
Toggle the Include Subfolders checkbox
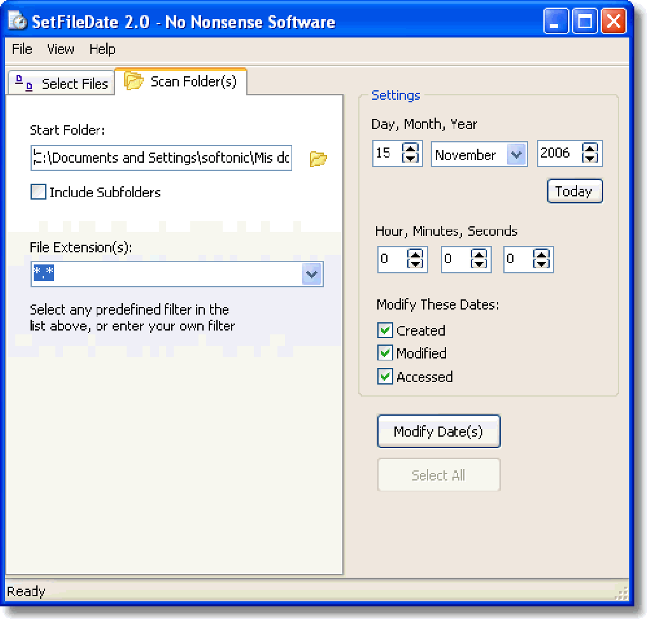[x=38, y=192]
